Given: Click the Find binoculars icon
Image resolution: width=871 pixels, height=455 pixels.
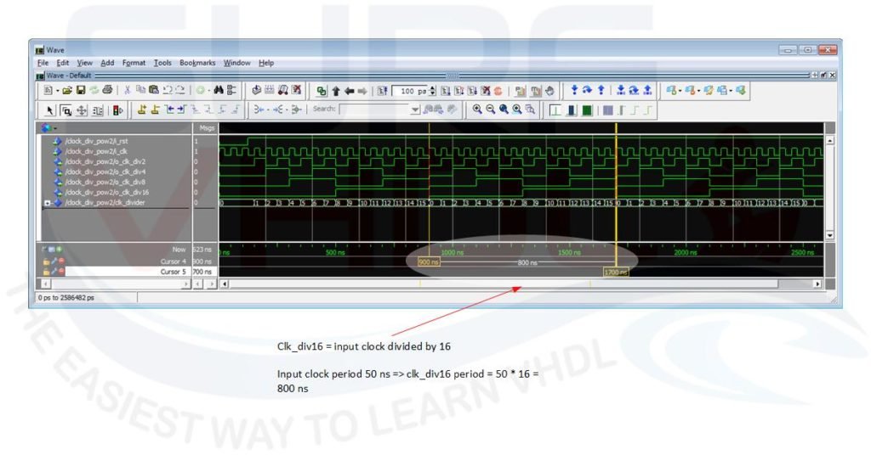Looking at the screenshot, I should (x=219, y=90).
